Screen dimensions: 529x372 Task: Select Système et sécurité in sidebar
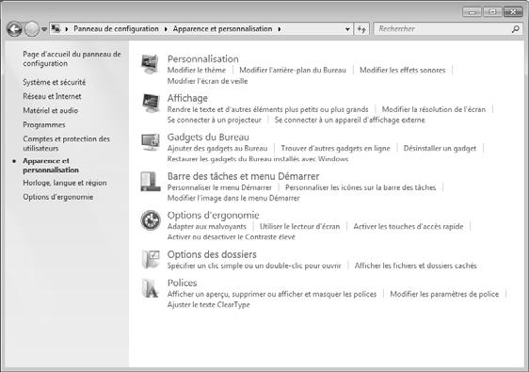tap(55, 82)
